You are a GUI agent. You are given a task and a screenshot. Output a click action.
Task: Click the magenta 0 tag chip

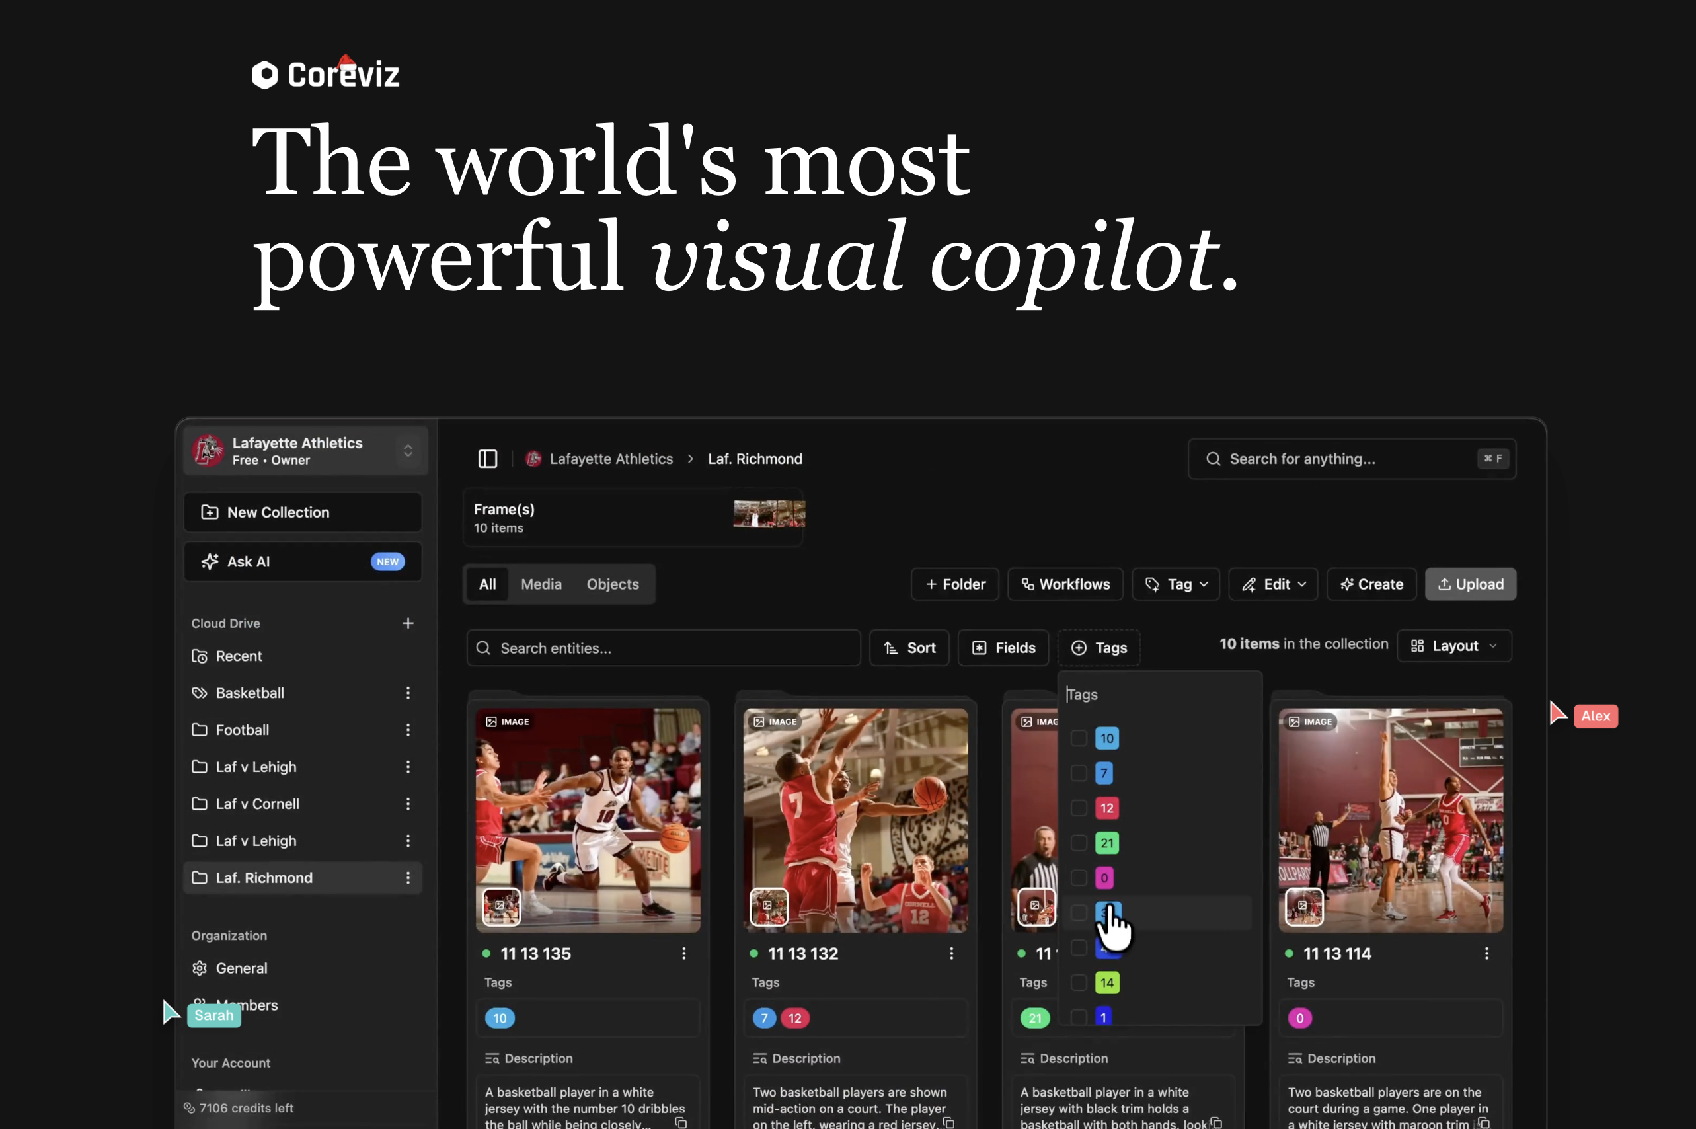pos(1299,1018)
